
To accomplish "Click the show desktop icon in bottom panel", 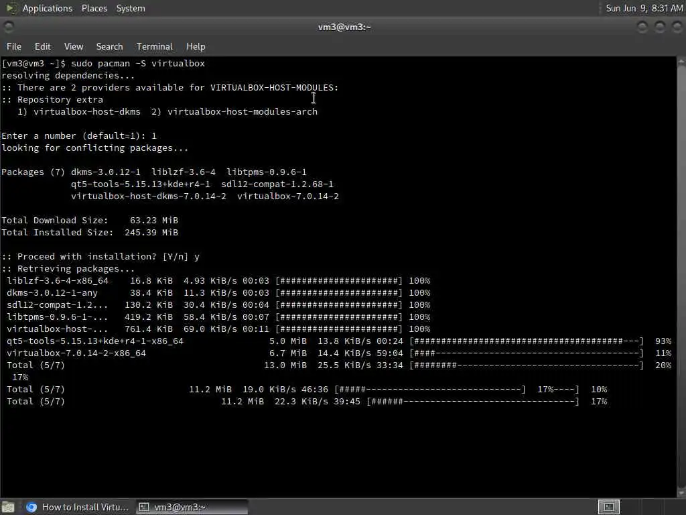I will (x=8, y=507).
